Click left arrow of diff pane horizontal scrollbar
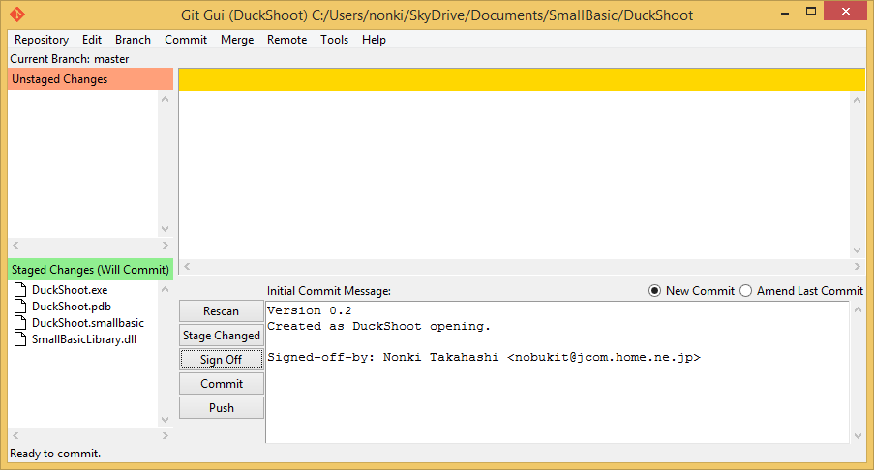874x470 pixels. (187, 267)
